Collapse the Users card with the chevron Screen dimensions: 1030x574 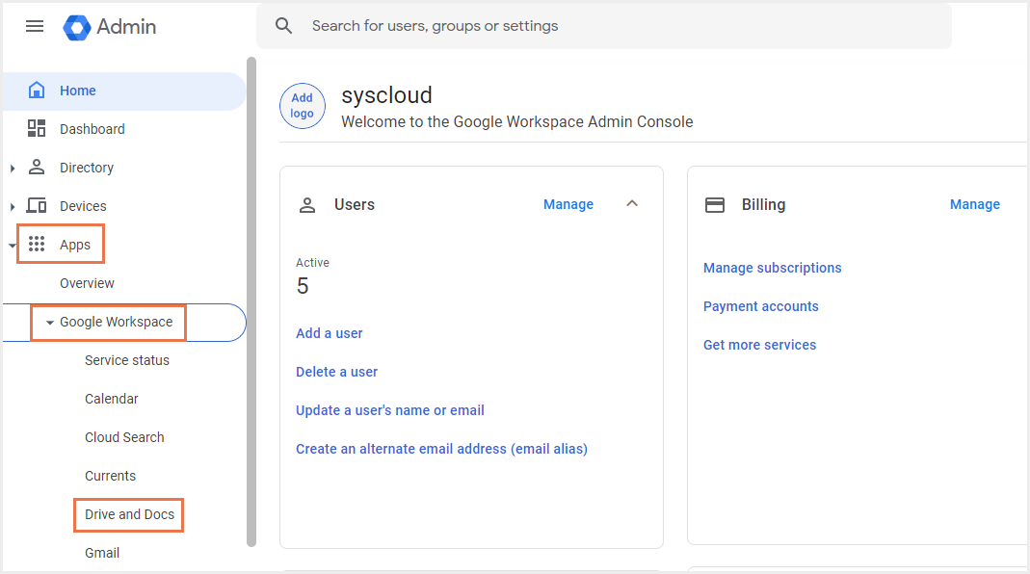(x=632, y=204)
